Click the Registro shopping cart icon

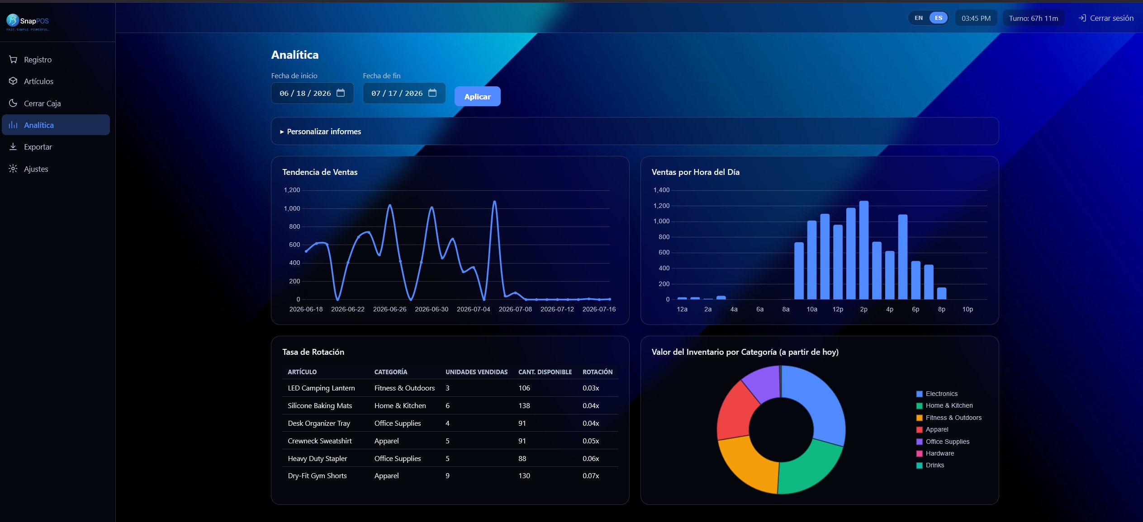(13, 60)
